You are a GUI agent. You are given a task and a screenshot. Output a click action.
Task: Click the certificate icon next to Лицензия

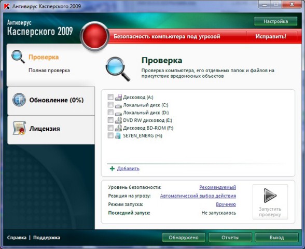[x=19, y=128]
